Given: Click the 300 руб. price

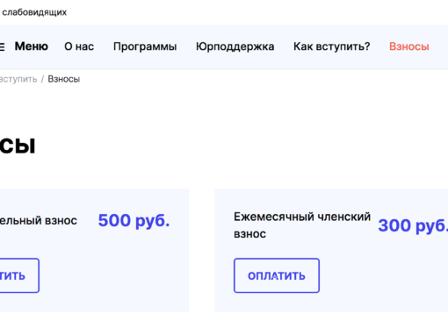Looking at the screenshot, I should (413, 225).
